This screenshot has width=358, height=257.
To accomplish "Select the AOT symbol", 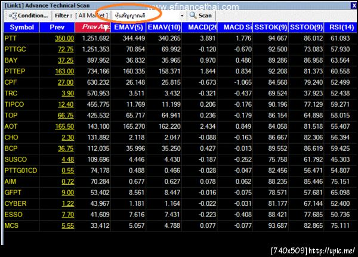I will pos(11,126).
